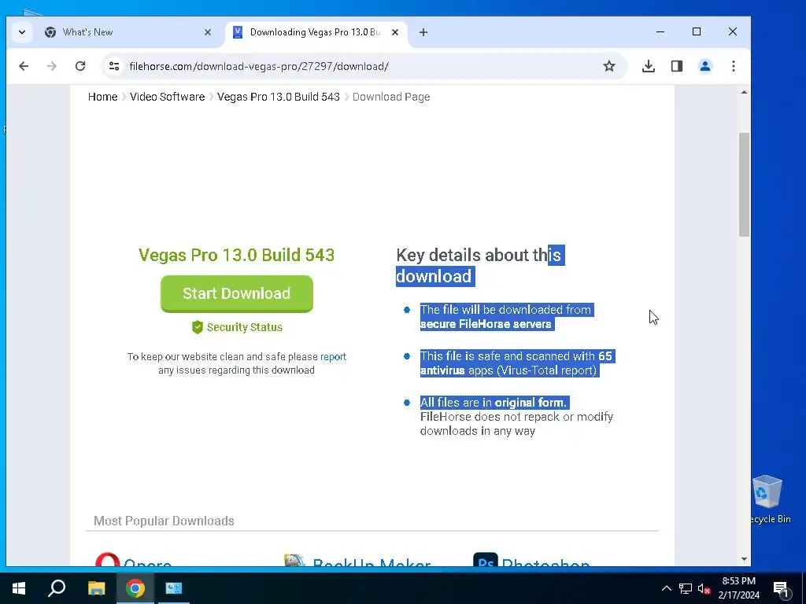The width and height of the screenshot is (806, 604).
Task: Click the scrollbar down arrow
Action: pos(744,559)
